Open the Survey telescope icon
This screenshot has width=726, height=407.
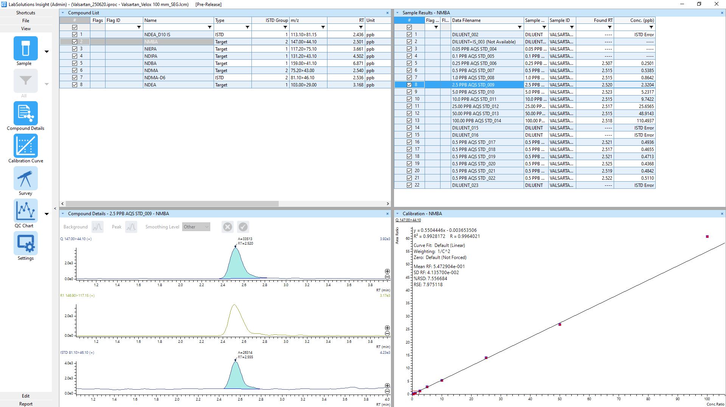click(26, 178)
